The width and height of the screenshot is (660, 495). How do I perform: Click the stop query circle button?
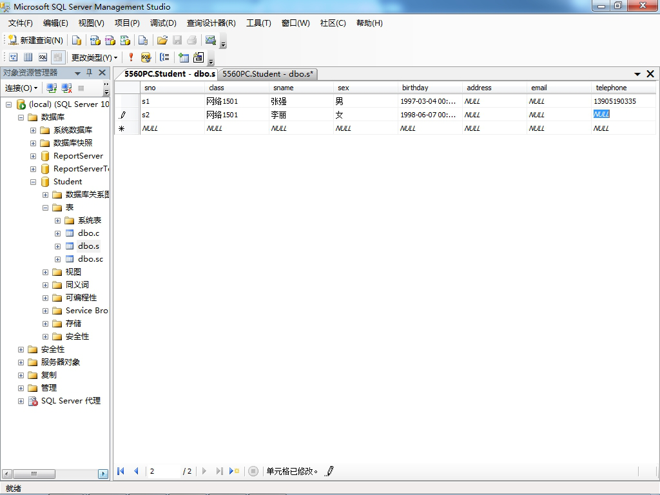click(x=253, y=471)
